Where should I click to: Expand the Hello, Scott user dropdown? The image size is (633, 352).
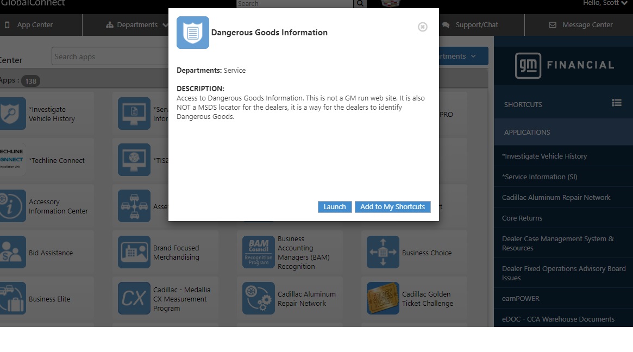click(605, 3)
